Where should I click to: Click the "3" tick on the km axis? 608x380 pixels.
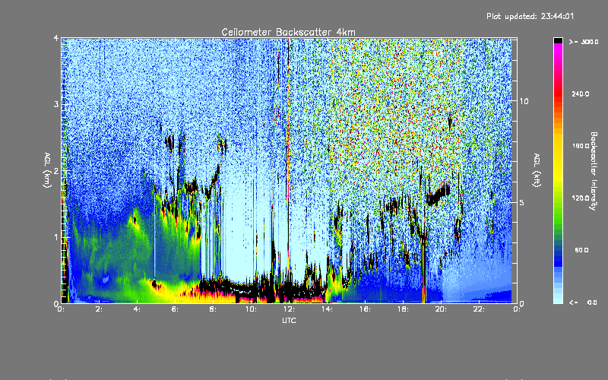56,105
